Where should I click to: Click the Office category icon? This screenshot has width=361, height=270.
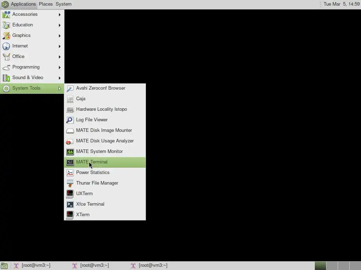coord(6,57)
